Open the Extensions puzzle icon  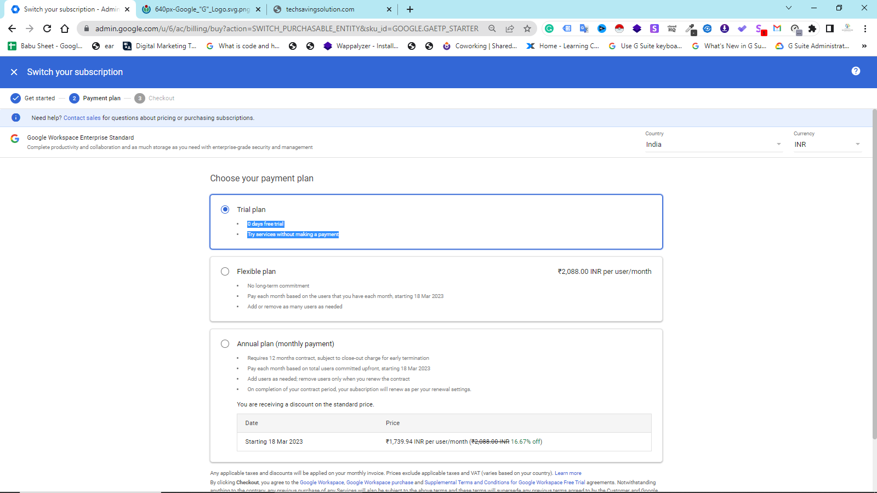pos(812,28)
